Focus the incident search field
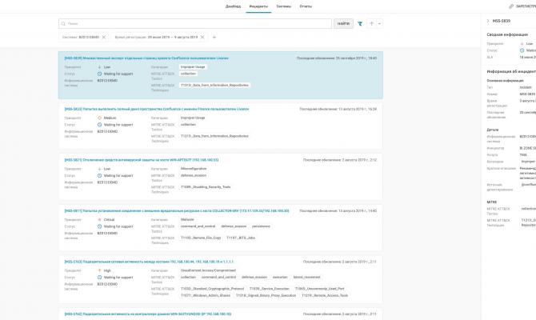 (x=195, y=23)
